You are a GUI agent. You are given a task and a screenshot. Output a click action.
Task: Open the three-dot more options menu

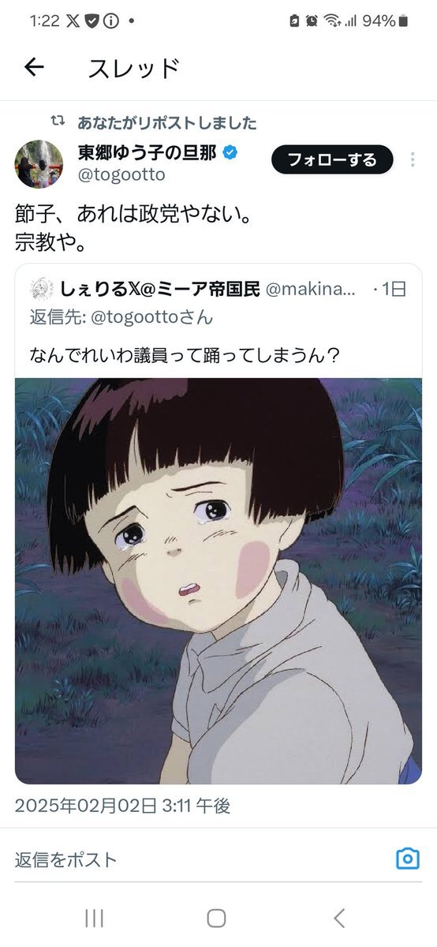click(412, 160)
